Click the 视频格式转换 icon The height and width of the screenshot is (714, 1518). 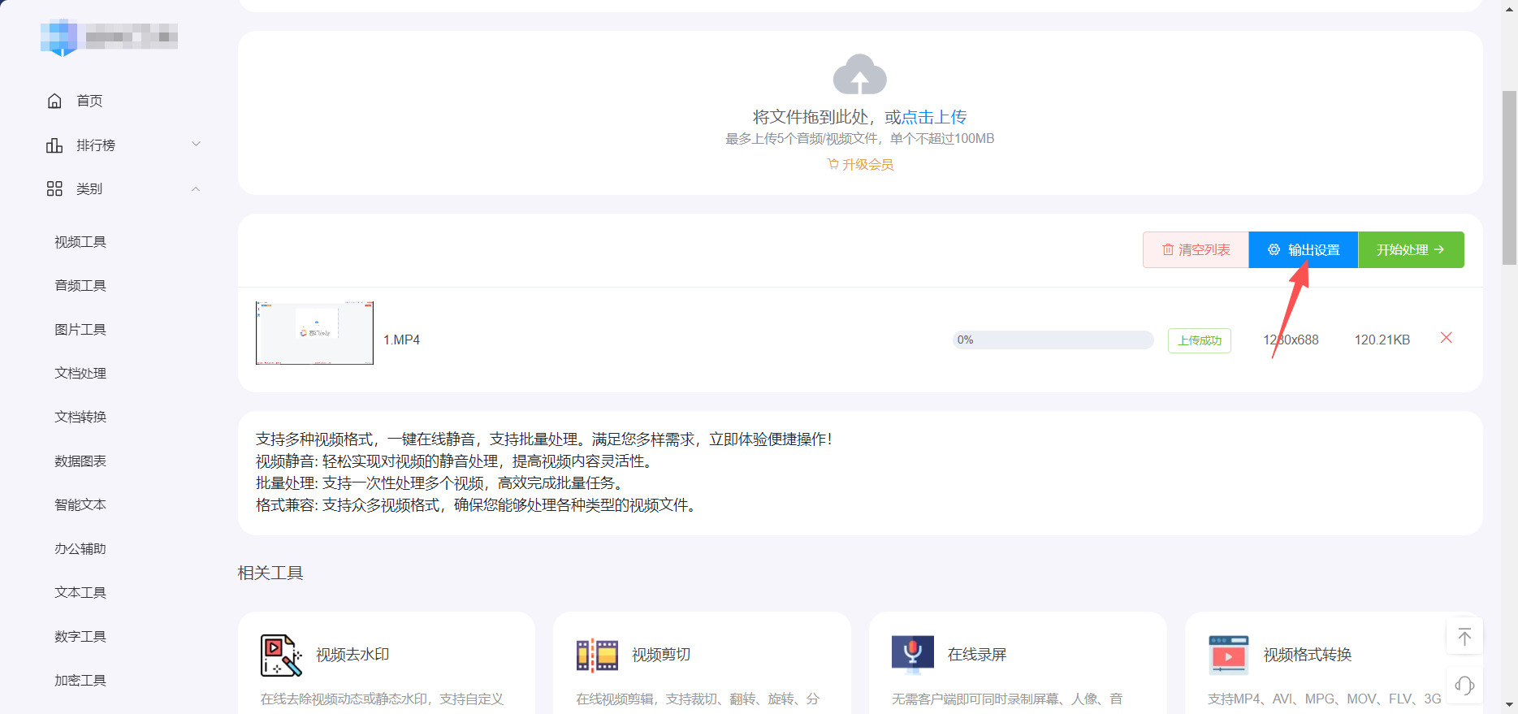(1229, 655)
